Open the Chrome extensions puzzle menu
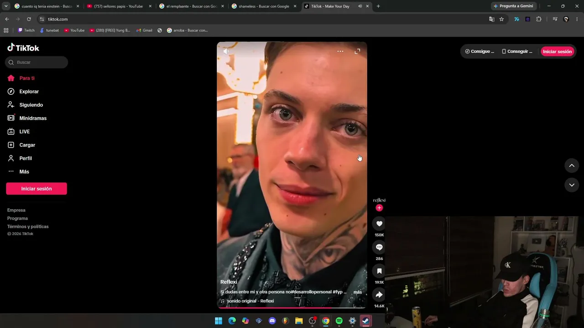The height and width of the screenshot is (328, 584). 539,19
